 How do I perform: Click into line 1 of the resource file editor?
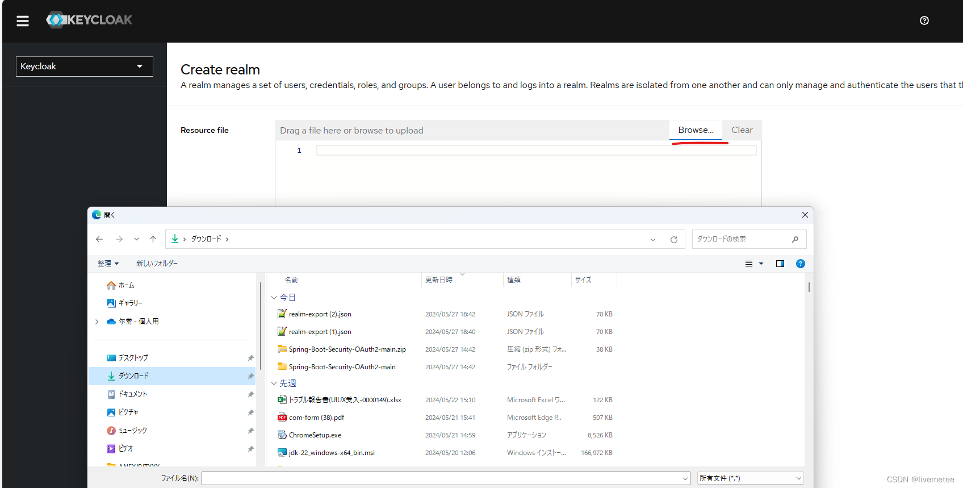point(536,151)
